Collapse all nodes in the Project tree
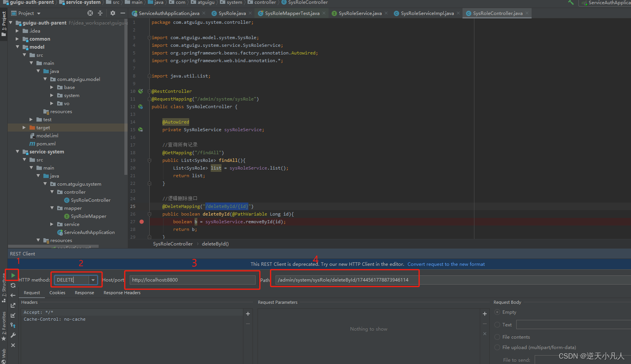The height and width of the screenshot is (364, 631). coord(99,13)
